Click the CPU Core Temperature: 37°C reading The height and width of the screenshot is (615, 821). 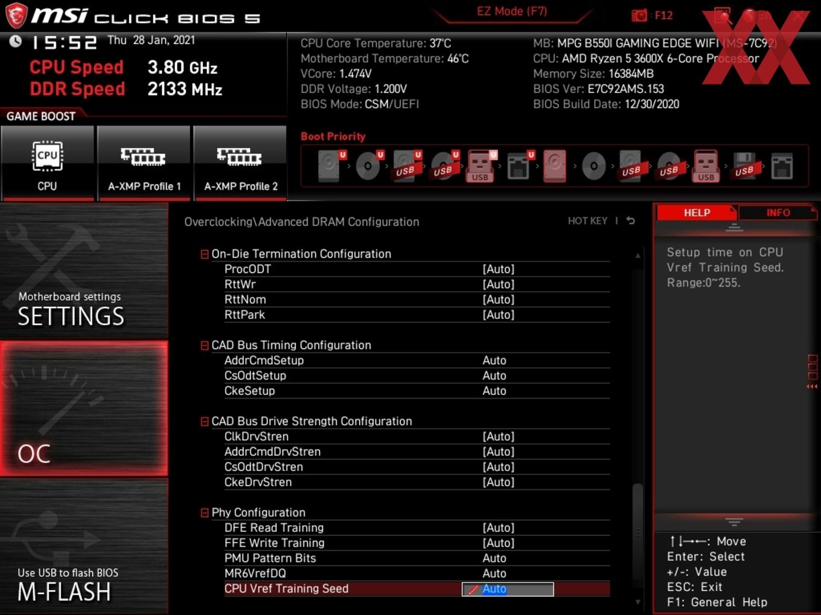tap(376, 43)
